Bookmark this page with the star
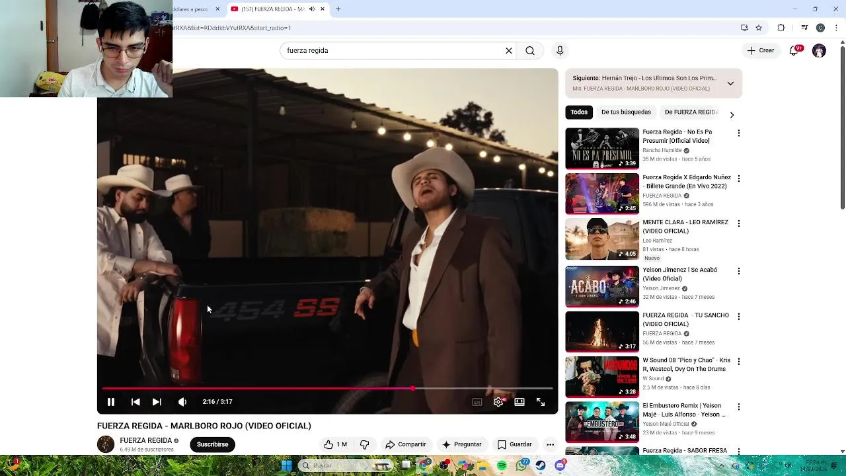 pos(759,28)
